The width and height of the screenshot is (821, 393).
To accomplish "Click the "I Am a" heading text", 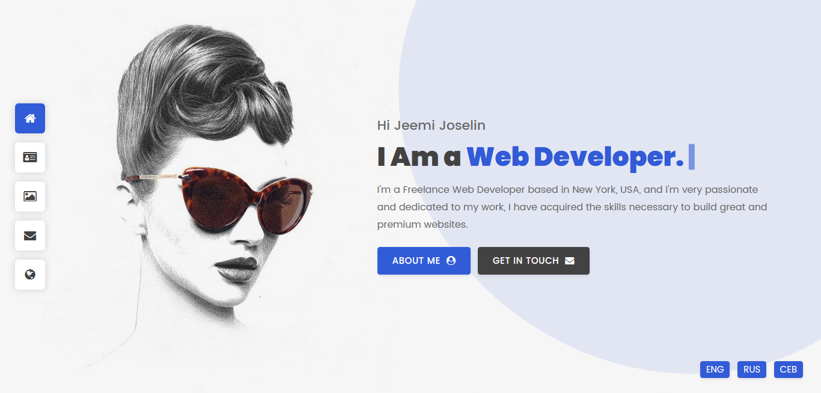I will [x=419, y=157].
